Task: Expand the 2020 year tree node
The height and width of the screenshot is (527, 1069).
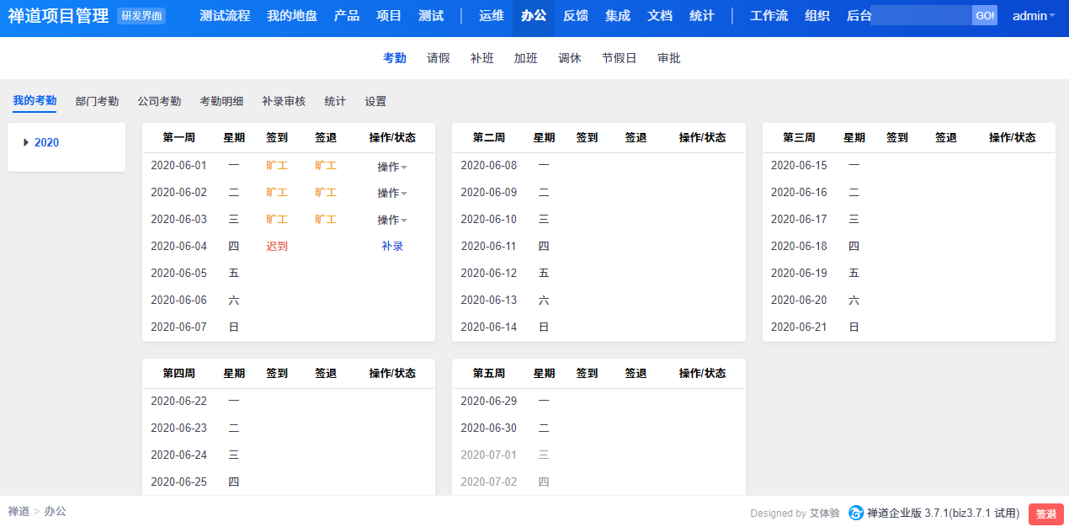Action: pyautogui.click(x=26, y=143)
